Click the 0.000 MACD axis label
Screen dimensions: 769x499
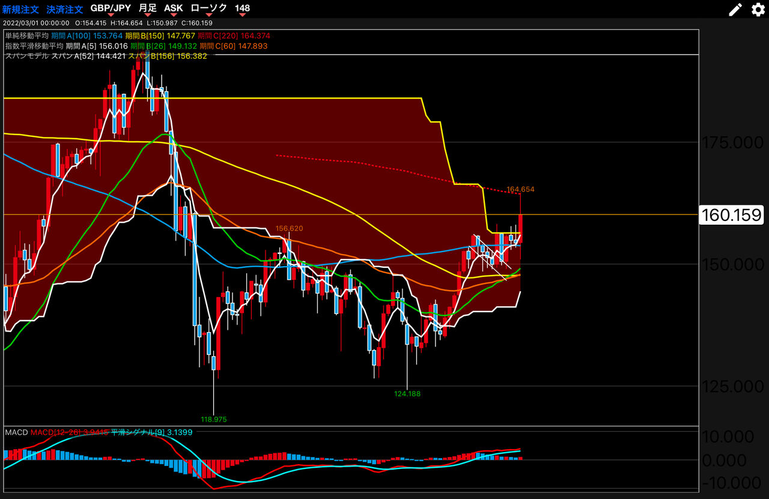725,460
